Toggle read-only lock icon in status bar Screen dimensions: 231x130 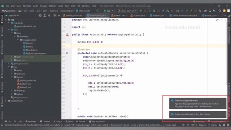[220, 125]
